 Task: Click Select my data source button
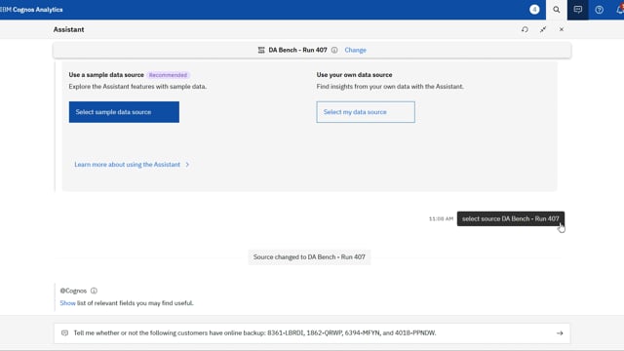(366, 112)
